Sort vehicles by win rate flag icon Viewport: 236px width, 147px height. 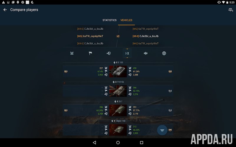(x=90, y=53)
